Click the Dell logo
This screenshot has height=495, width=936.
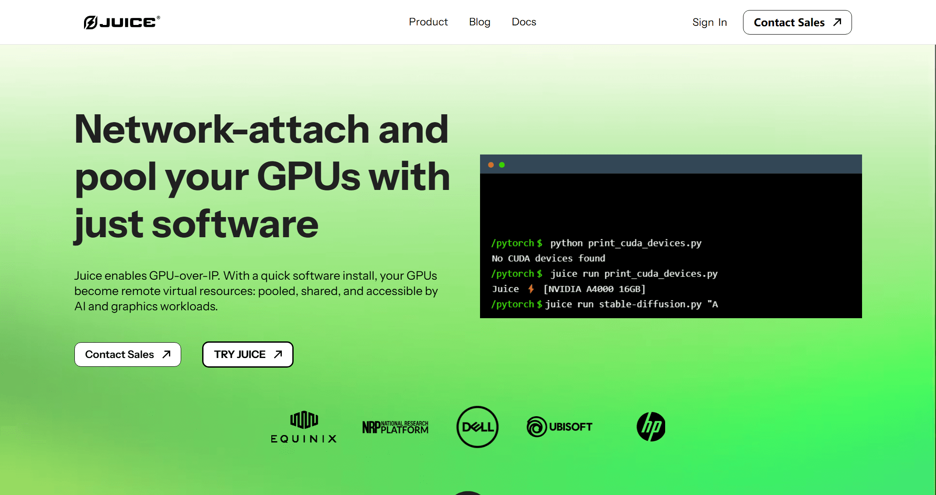pos(477,427)
